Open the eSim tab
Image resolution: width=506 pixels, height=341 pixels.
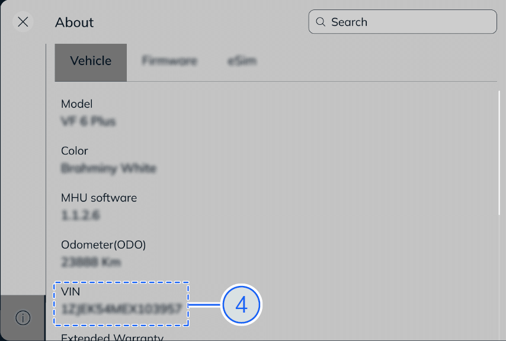(x=242, y=60)
